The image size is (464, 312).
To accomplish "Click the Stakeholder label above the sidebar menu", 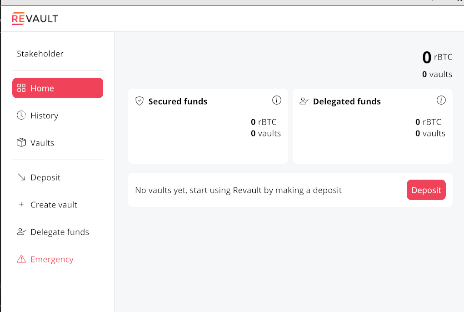I will click(x=40, y=53).
